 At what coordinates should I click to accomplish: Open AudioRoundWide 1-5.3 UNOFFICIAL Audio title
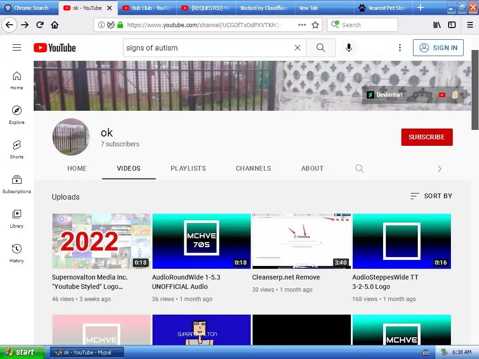coord(186,282)
